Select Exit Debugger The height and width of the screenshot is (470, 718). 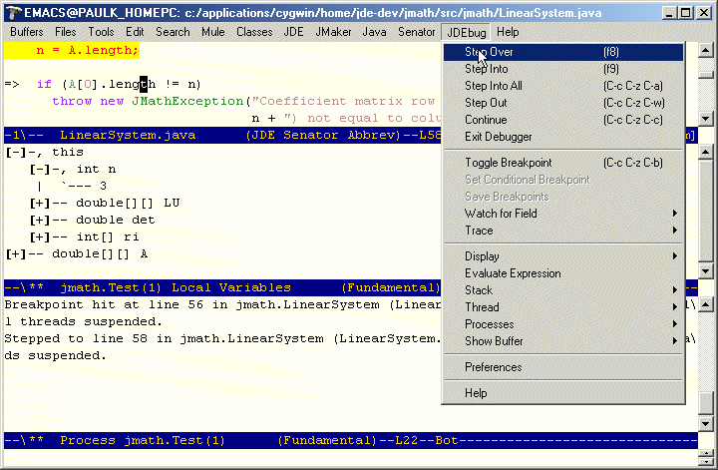point(498,137)
